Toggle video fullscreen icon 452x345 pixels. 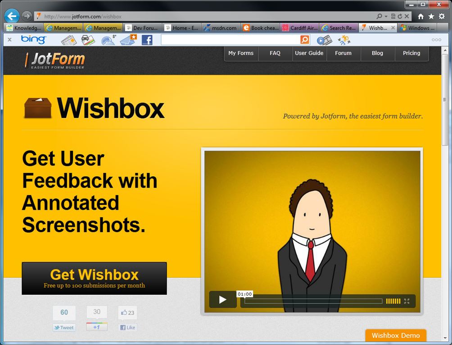pyautogui.click(x=407, y=301)
